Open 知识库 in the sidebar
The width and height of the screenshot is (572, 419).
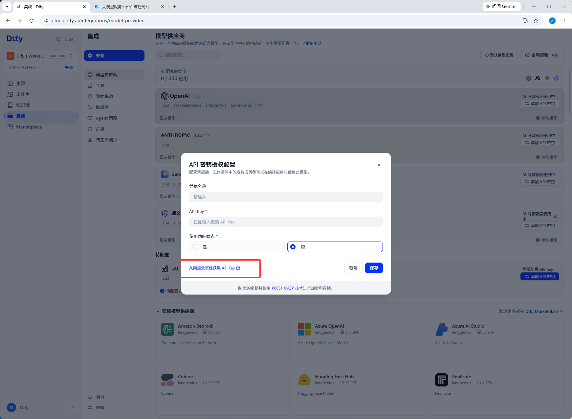click(41, 105)
